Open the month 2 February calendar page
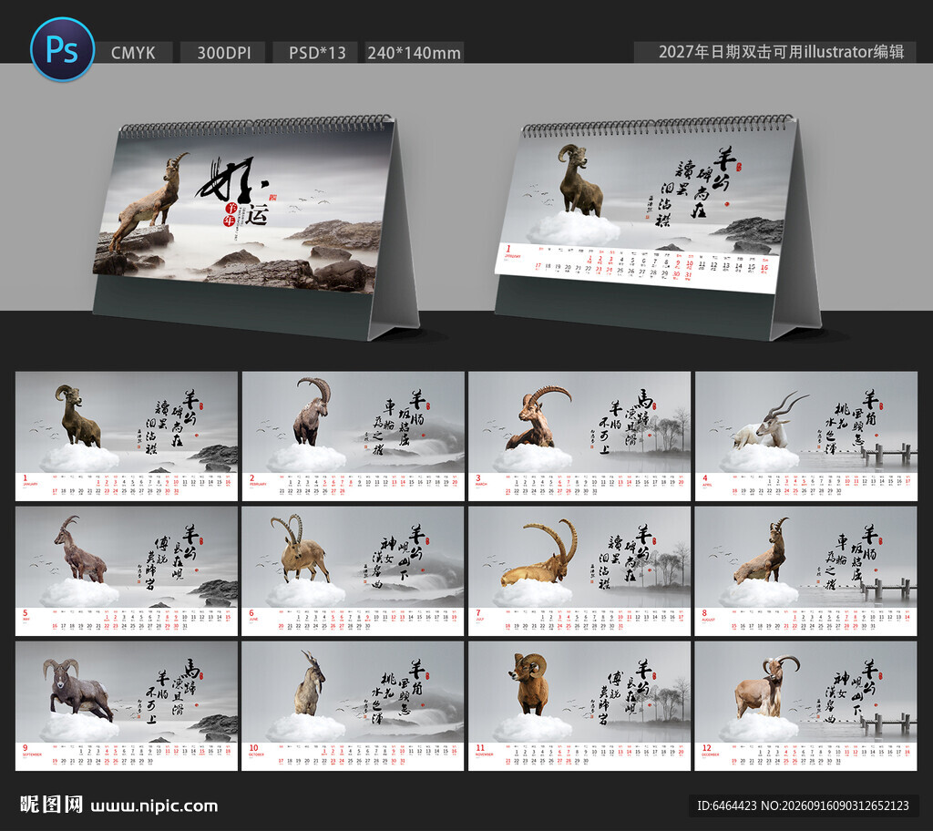 353,436
